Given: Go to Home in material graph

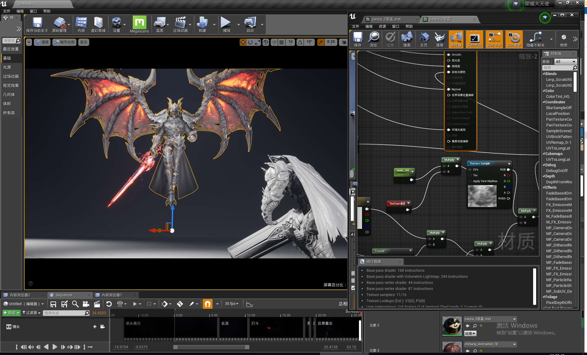Looking at the screenshot, I should (424, 40).
